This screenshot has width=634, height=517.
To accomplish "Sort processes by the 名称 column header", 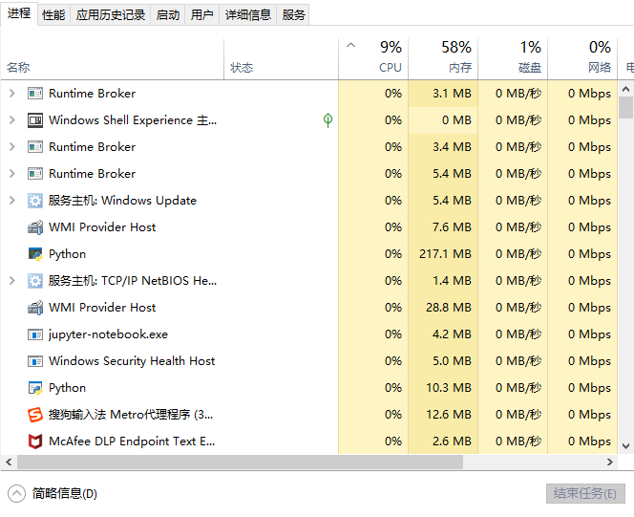I will [x=113, y=59].
